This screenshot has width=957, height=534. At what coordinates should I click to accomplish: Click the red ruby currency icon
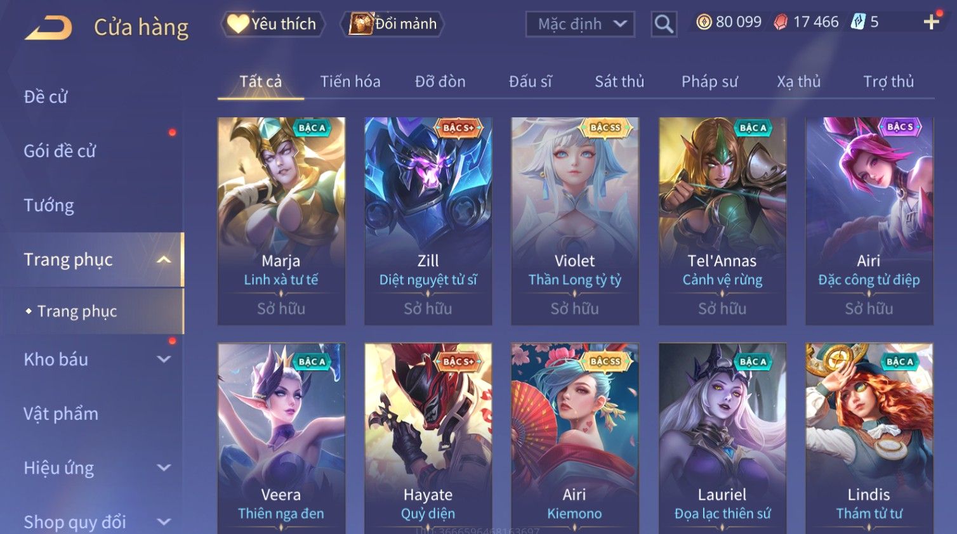click(781, 22)
